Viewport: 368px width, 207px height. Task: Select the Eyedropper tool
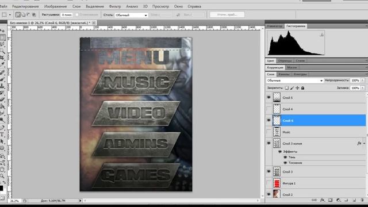click(2, 64)
